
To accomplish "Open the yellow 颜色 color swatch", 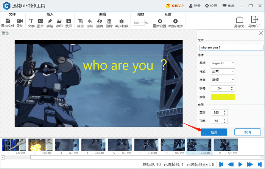I will pos(223,97).
